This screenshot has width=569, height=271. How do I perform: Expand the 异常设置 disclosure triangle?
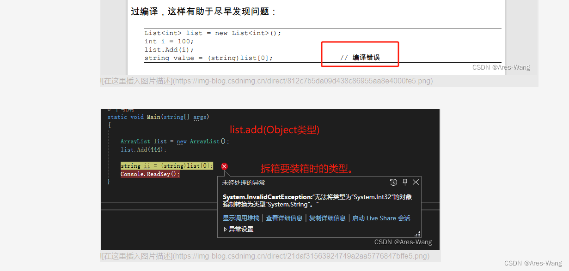[225, 229]
